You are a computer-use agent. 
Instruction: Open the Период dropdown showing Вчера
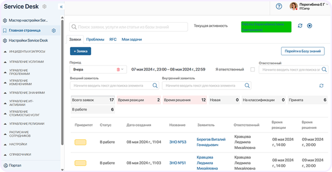click(98, 69)
